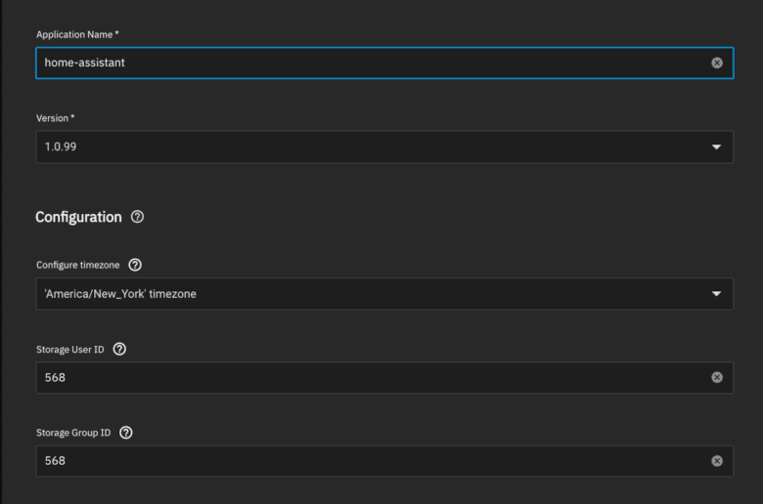
Task: Clear the Storage User ID value
Action: (x=717, y=377)
